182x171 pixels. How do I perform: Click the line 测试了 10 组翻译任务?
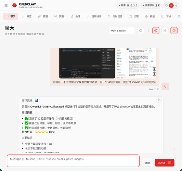tap(51, 119)
